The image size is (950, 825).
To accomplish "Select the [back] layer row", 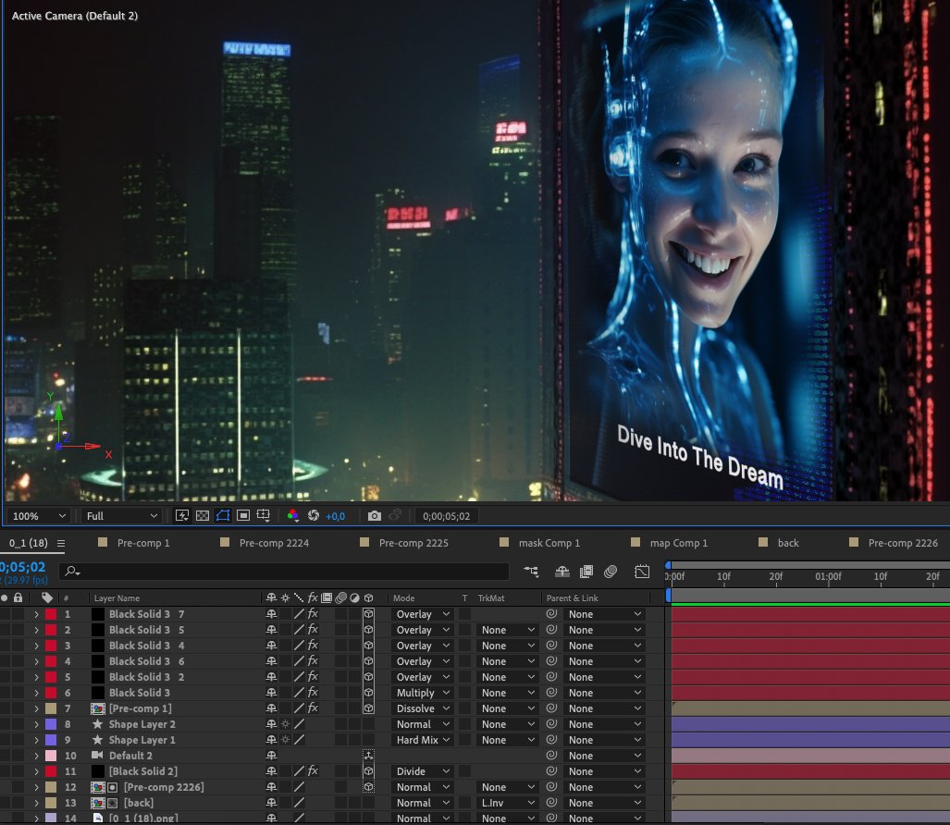I will (138, 803).
